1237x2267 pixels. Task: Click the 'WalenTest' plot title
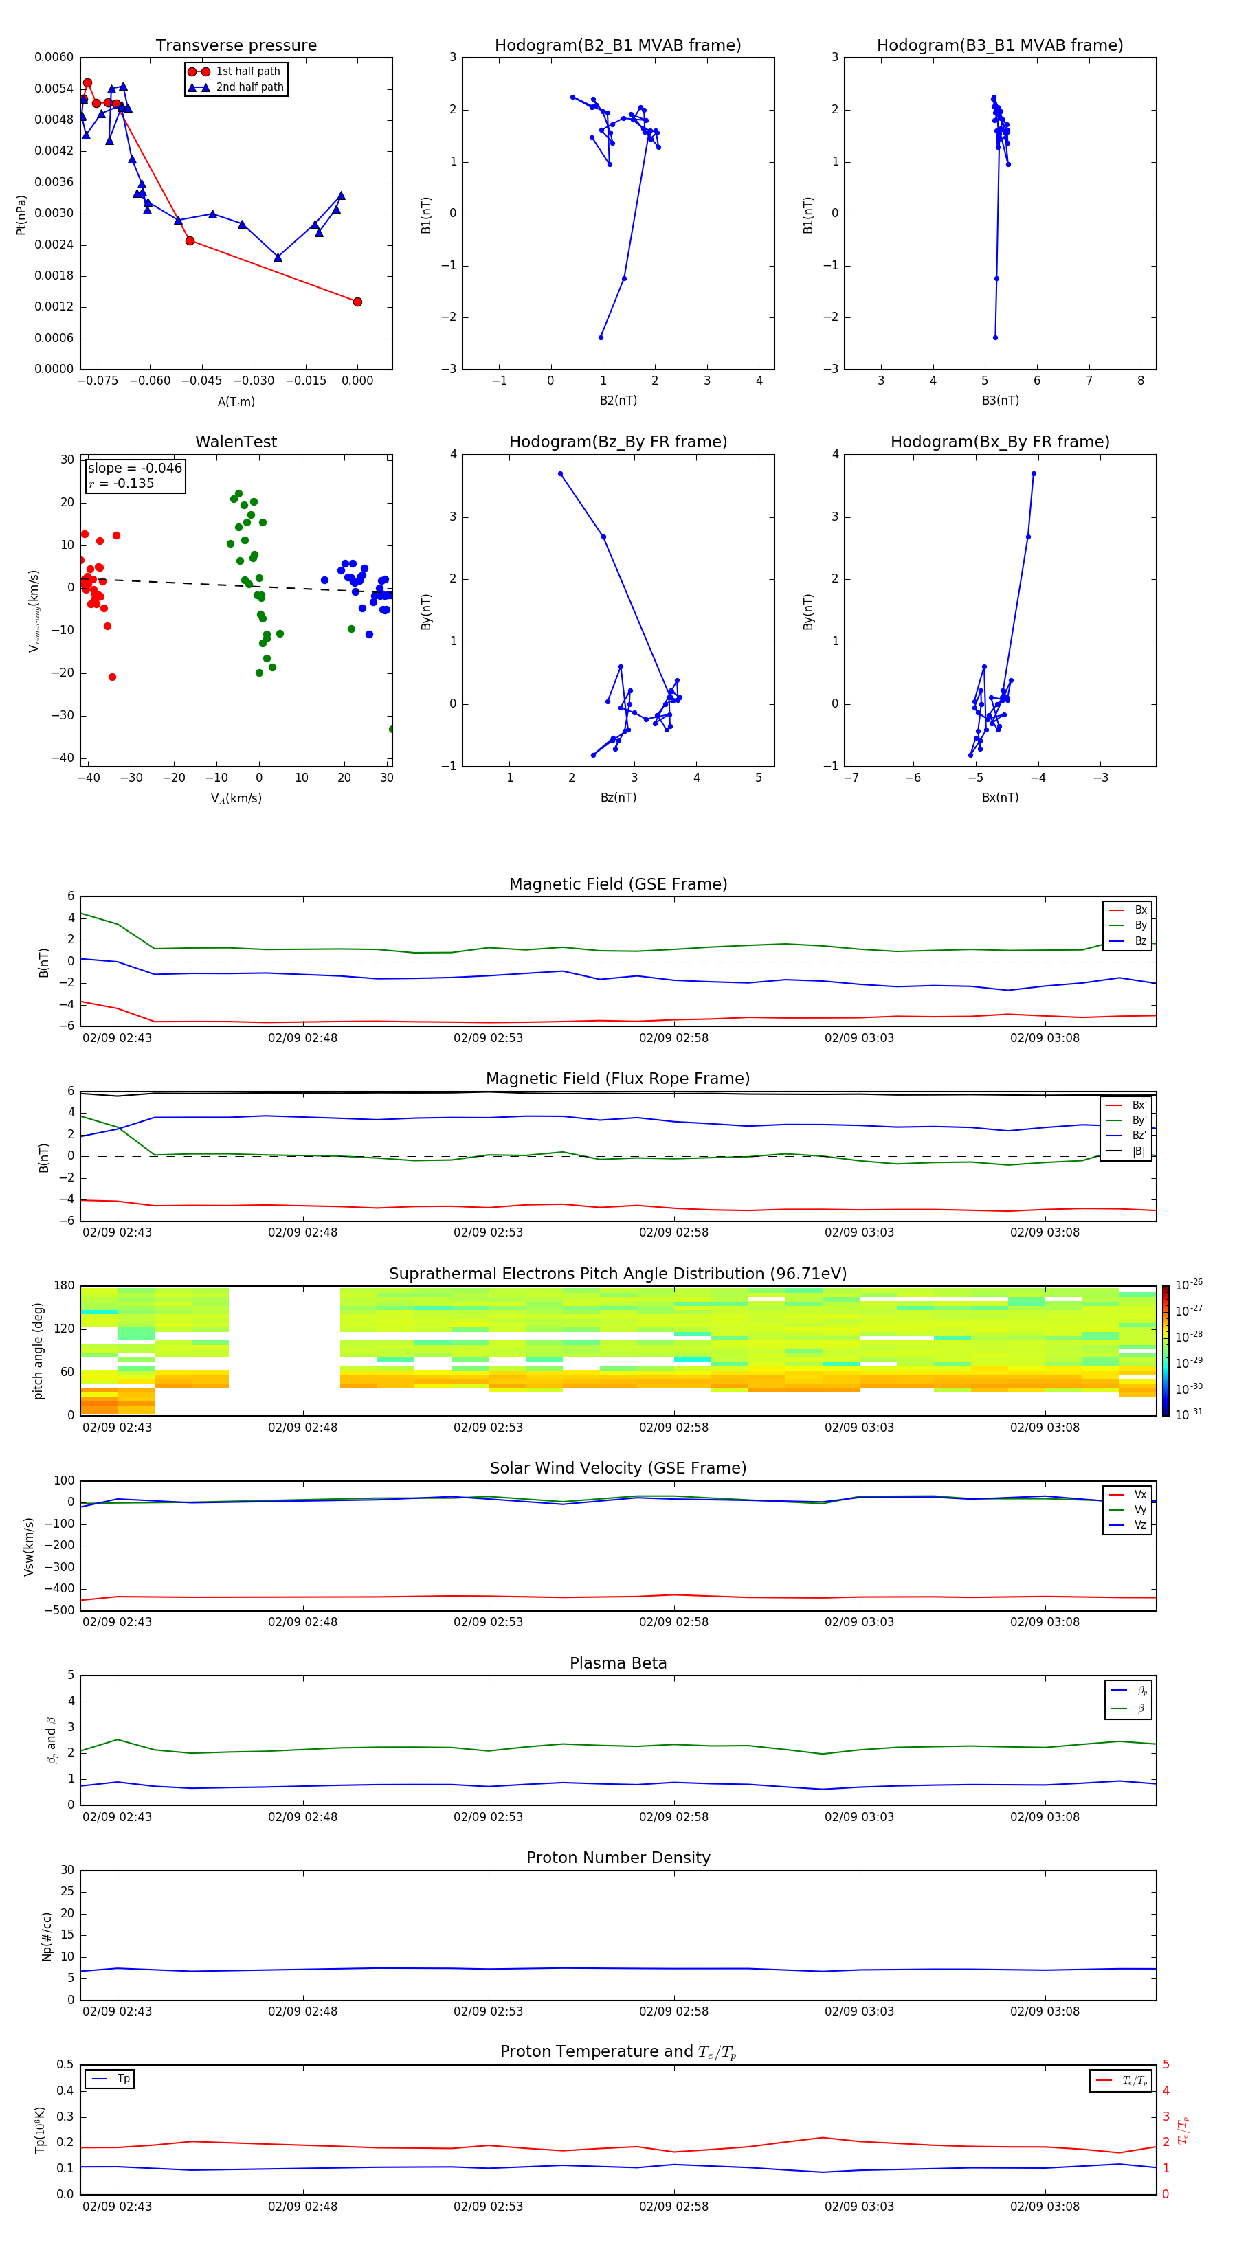tap(236, 442)
